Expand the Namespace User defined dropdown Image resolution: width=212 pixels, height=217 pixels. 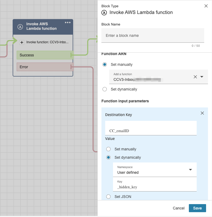coord(190,170)
